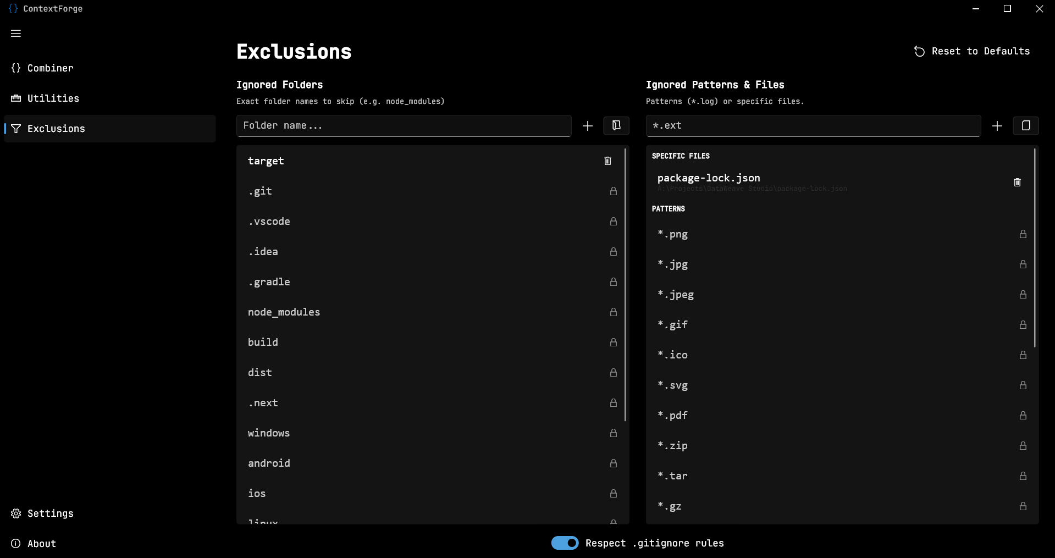Screen dimensions: 1055x558
Task: Add a new pattern with plus icon
Action: (x=998, y=126)
